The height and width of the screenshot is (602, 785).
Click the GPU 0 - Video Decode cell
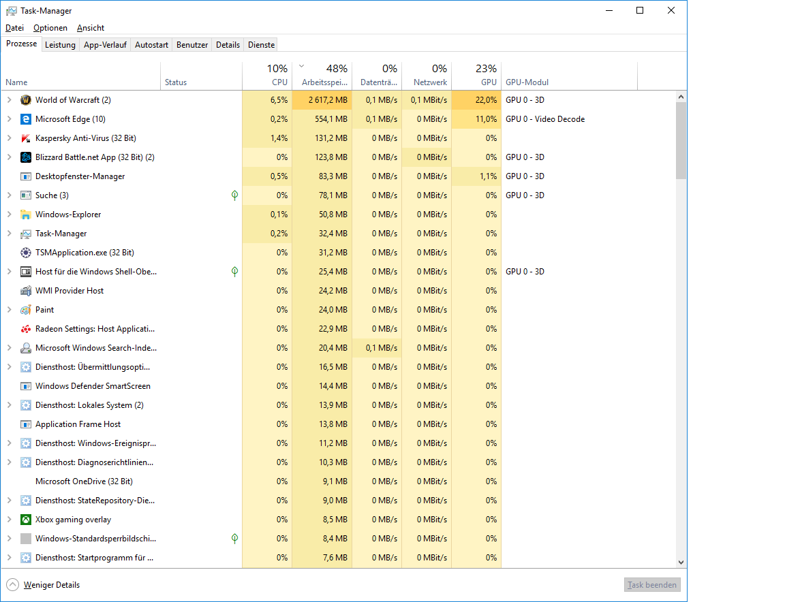[x=569, y=119]
